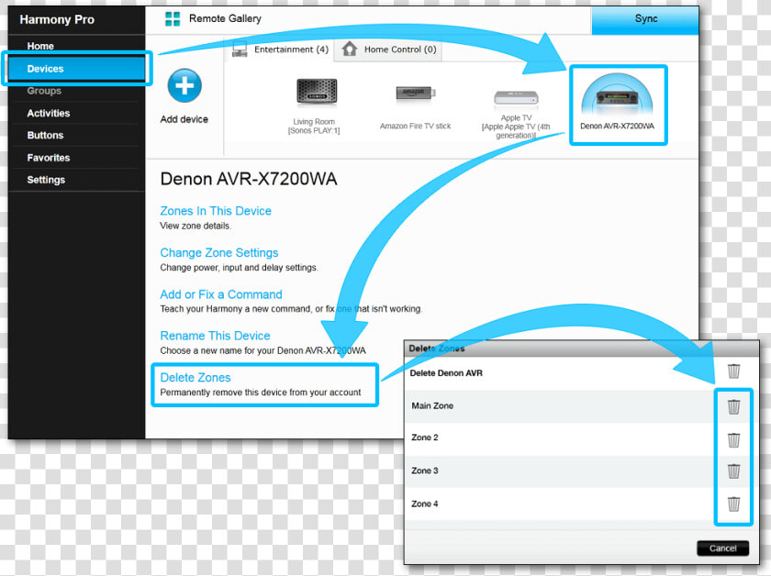
Task: Open Buttons in the sidebar
Action: click(45, 135)
